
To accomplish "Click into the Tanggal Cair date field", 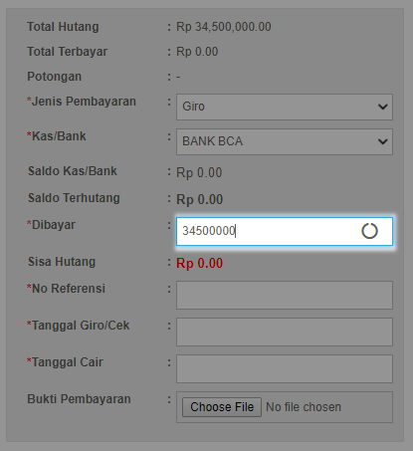I will click(285, 368).
